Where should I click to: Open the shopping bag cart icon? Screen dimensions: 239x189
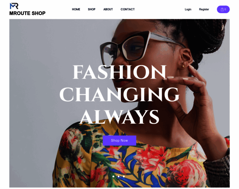[x=222, y=9]
